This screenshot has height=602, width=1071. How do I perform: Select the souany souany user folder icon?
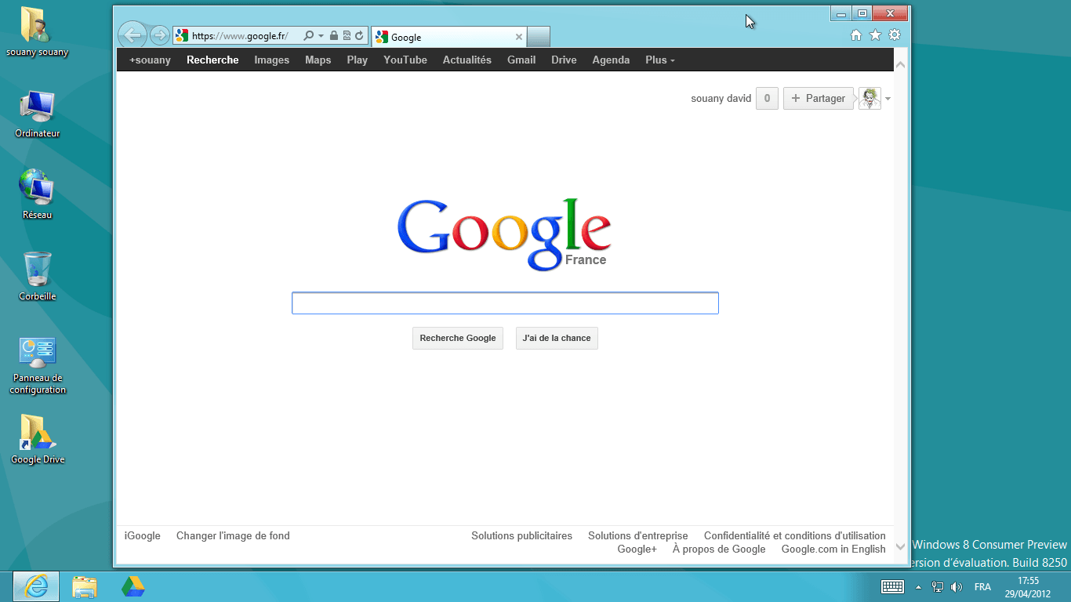[x=37, y=33]
